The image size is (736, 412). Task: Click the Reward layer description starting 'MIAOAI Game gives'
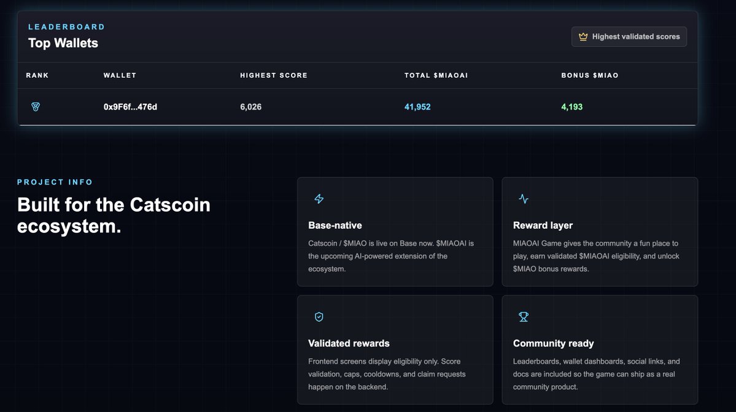[596, 256]
